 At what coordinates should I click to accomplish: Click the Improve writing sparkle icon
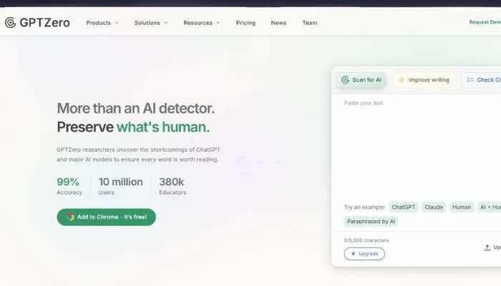[x=402, y=80]
